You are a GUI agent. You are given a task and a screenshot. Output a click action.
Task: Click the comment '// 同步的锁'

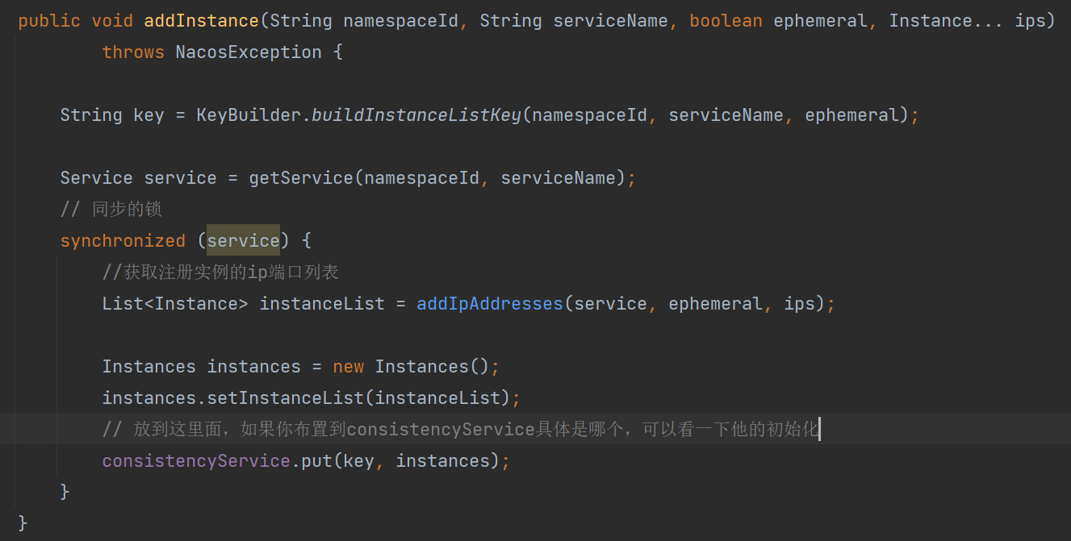111,210
